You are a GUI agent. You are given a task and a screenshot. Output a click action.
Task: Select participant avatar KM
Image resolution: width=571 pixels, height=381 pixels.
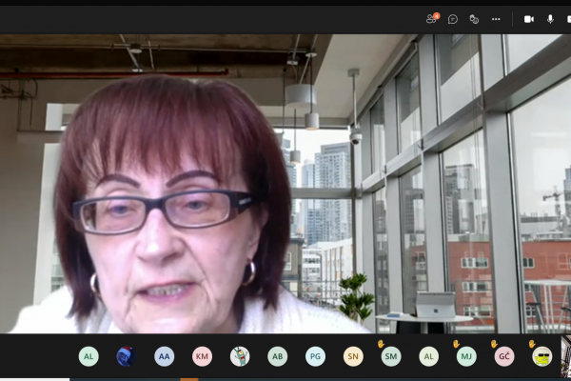[202, 356]
